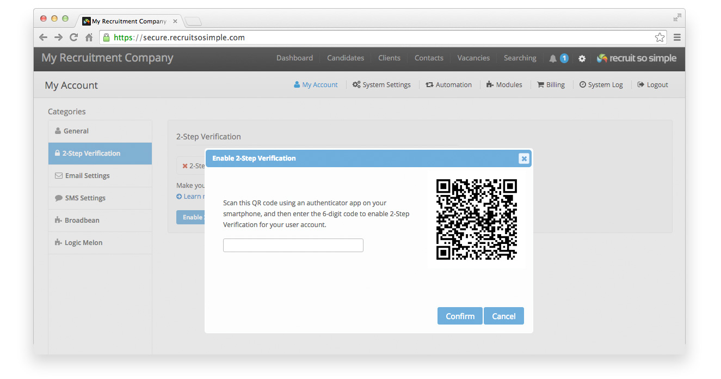Open a new browser tab
Image resolution: width=721 pixels, height=379 pixels.
193,21
